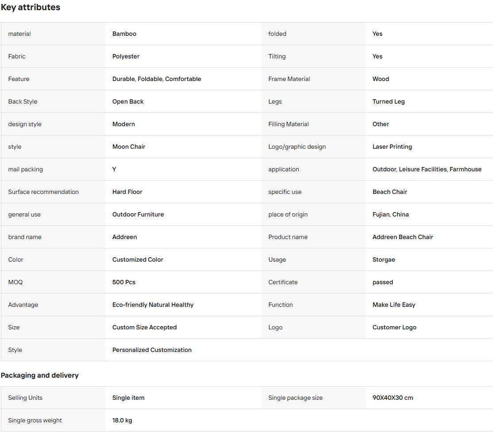Select the Moon Chair style value
Screen dimensions: 493x437
129,147
